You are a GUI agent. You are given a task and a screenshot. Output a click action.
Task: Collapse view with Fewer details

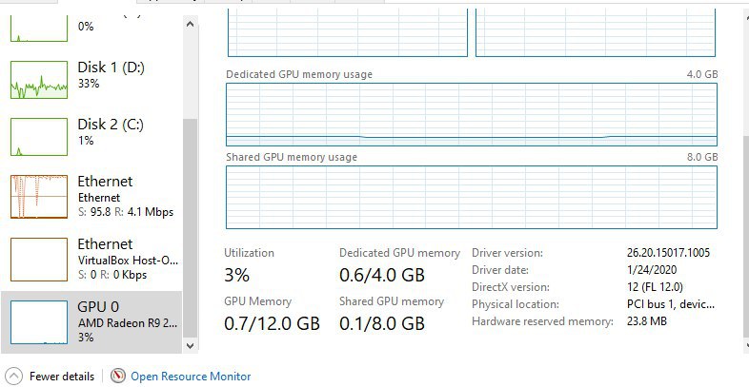pyautogui.click(x=62, y=377)
